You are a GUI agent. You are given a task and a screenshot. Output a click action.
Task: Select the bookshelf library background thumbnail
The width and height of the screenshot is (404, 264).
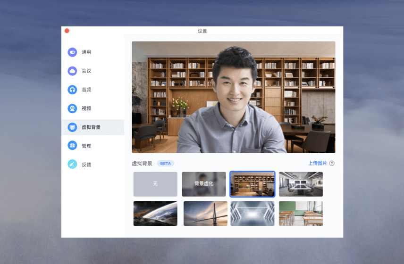pos(252,184)
